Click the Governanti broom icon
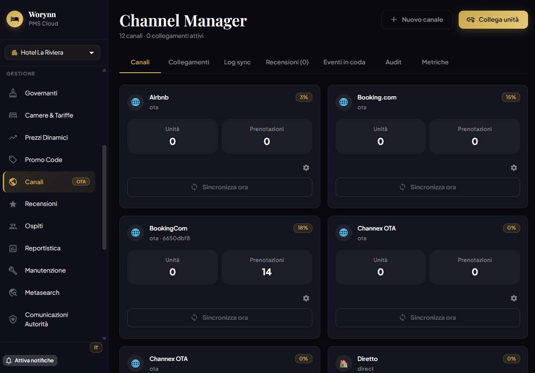535x373 pixels. (13, 93)
